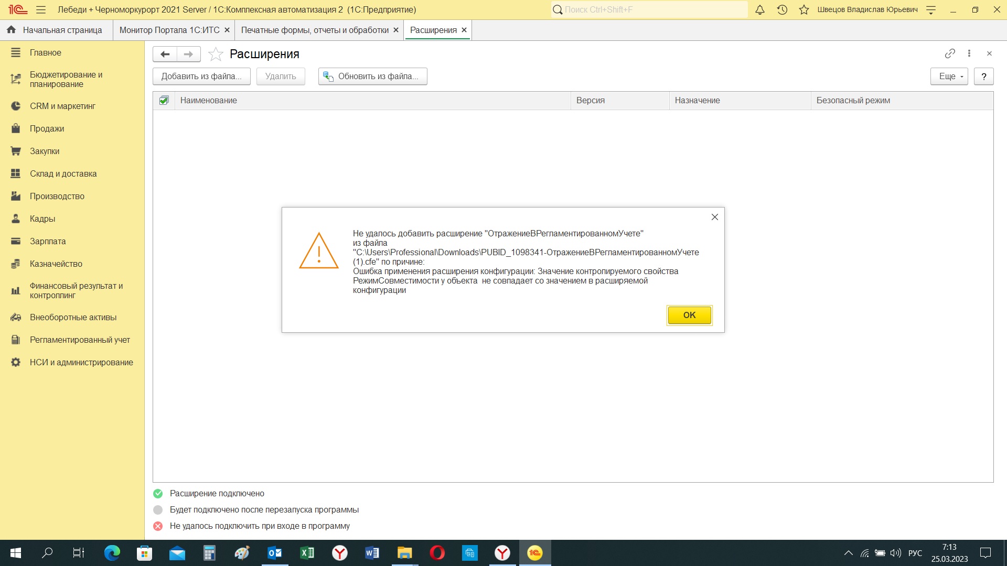Click Зарплата card icon
This screenshot has height=566, width=1007.
click(x=16, y=241)
